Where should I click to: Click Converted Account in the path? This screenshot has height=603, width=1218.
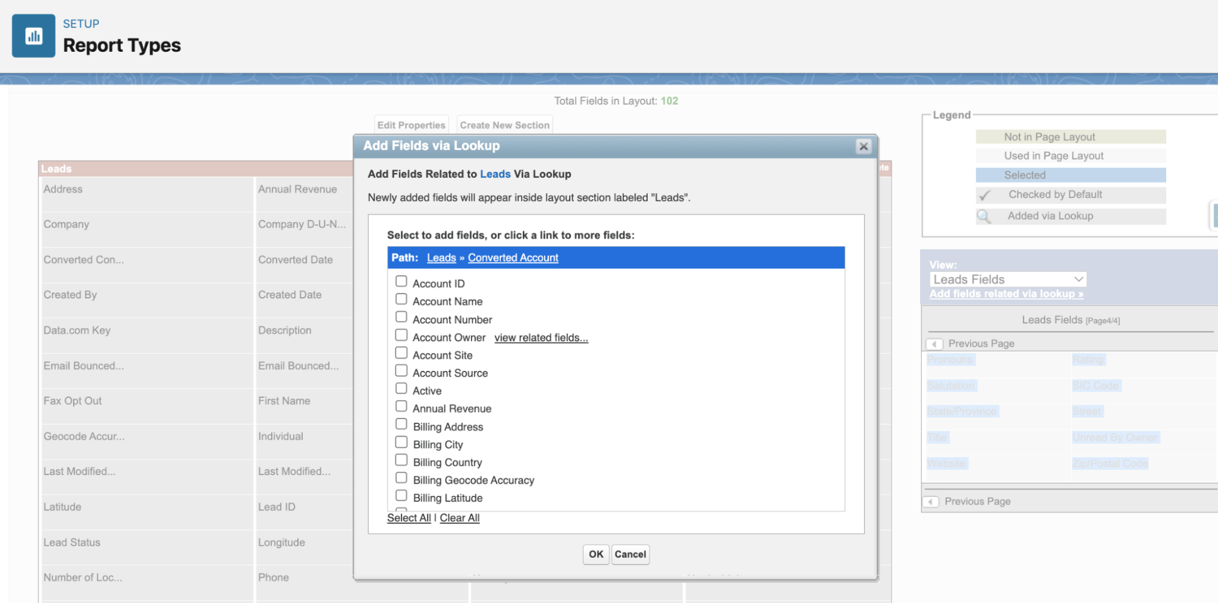[x=513, y=258]
